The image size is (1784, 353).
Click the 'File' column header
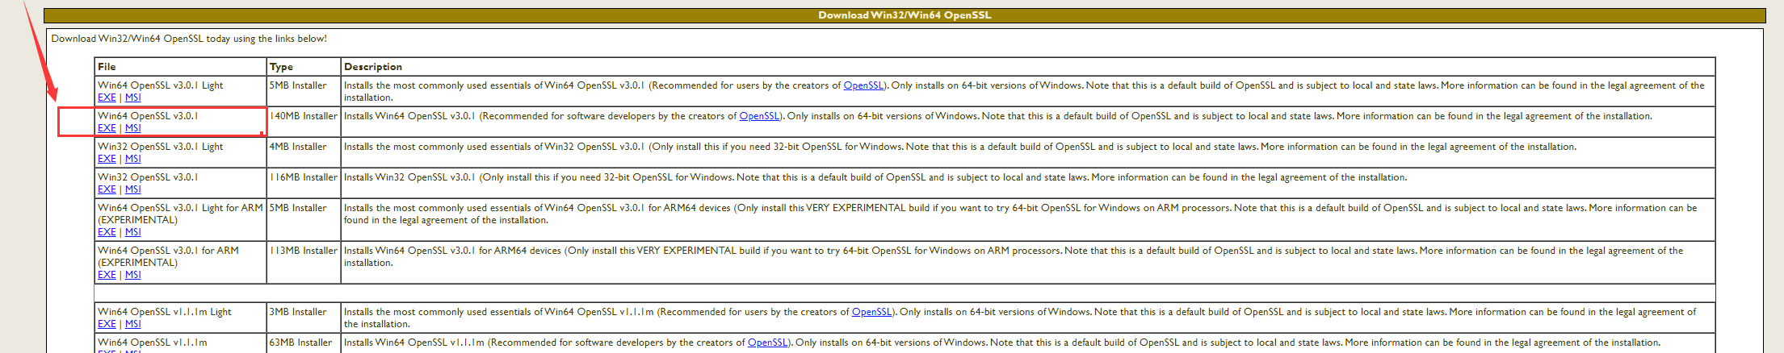coord(107,67)
